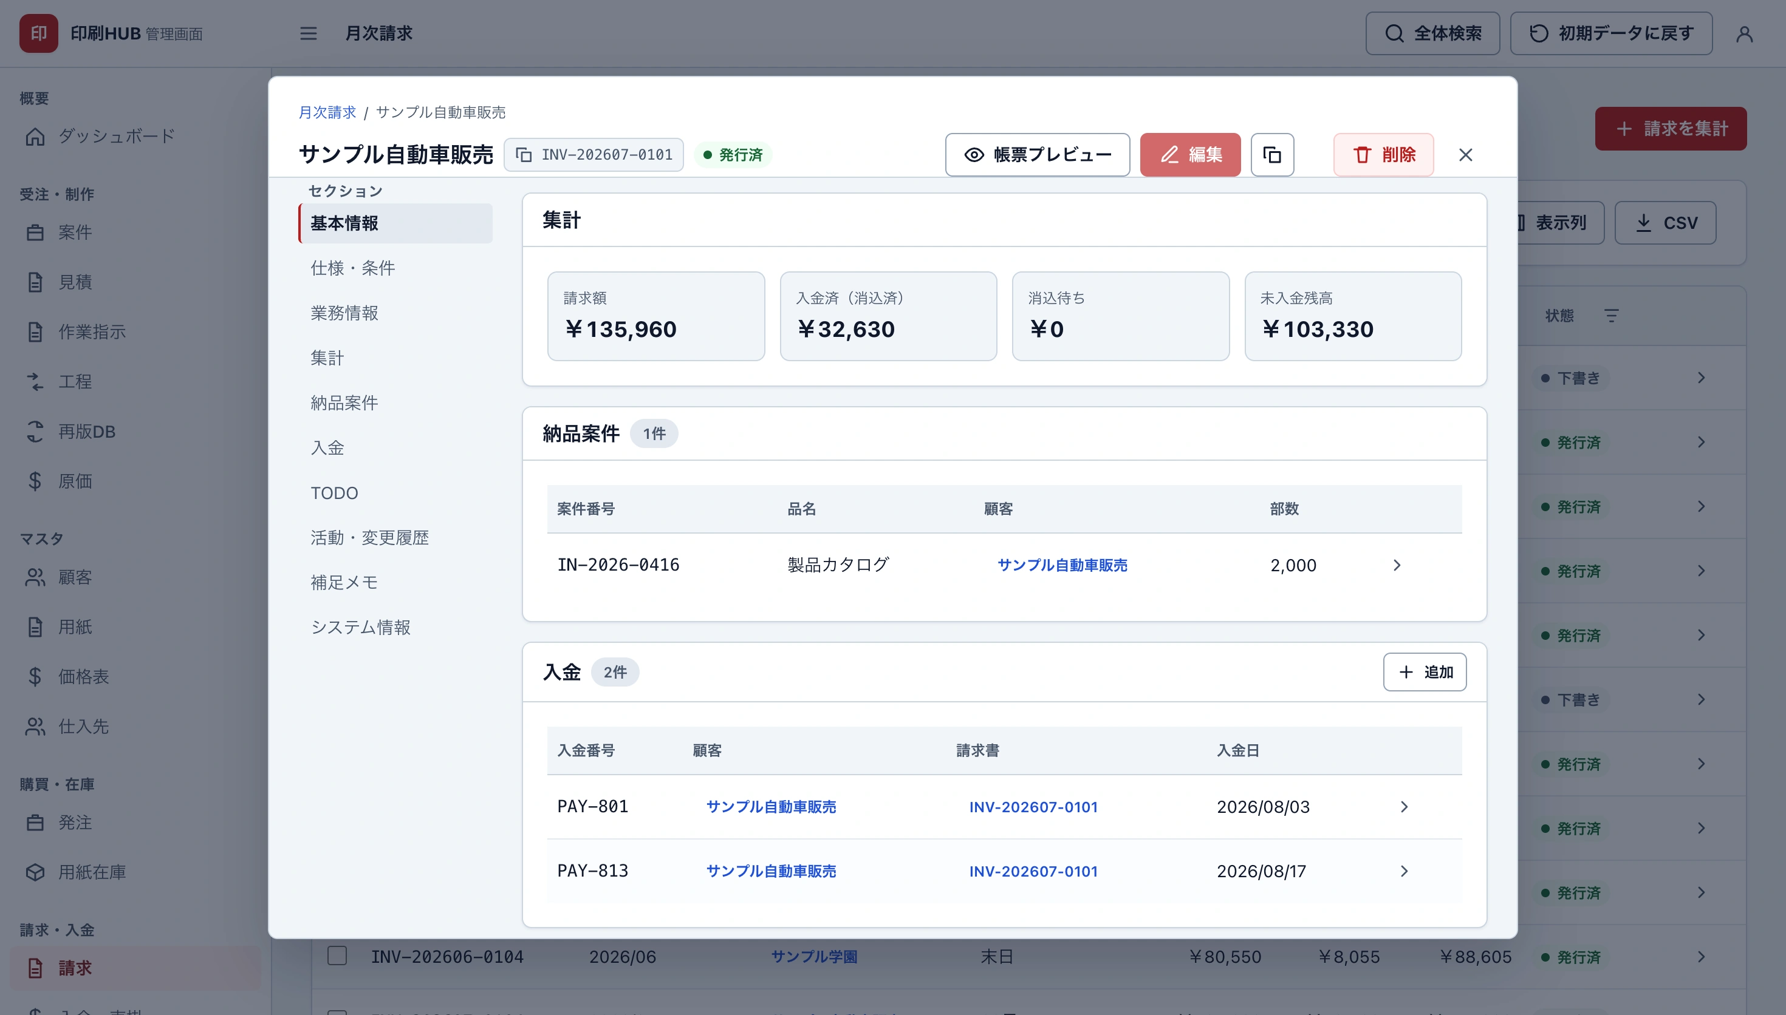The image size is (1786, 1015).
Task: Download the list as CSV
Action: tap(1665, 223)
